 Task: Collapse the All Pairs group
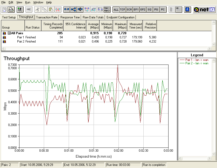(9, 33)
